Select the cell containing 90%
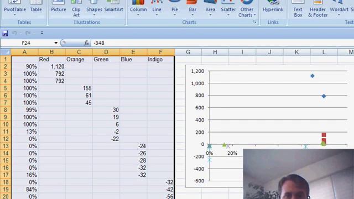 point(24,66)
